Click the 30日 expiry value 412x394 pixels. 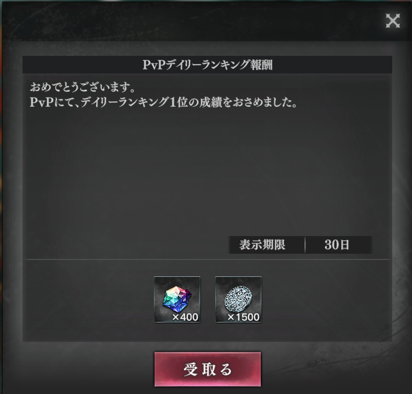(x=337, y=245)
